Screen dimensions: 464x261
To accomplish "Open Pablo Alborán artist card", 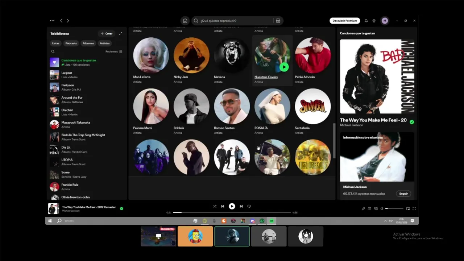I will click(313, 61).
